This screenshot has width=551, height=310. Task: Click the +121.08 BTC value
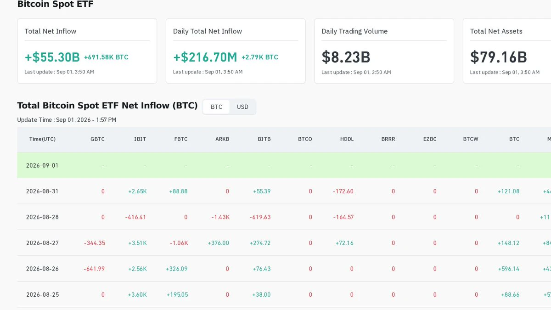(x=508, y=191)
